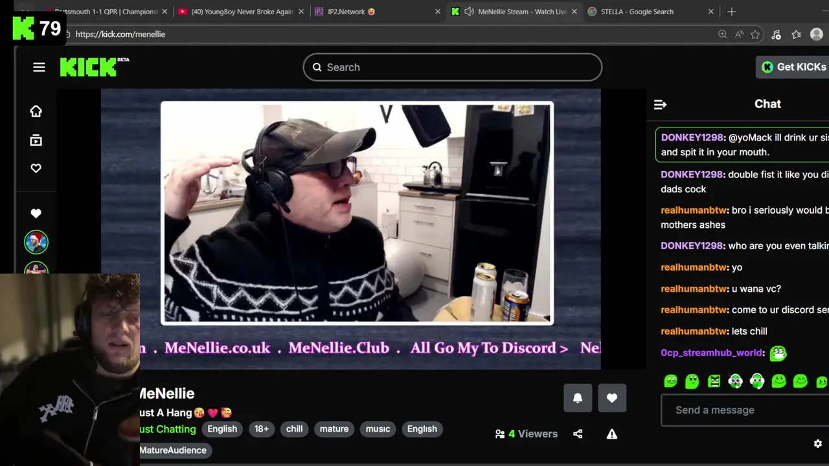Go to Home in Kick sidebar
Viewport: 829px width, 466px height.
point(36,111)
